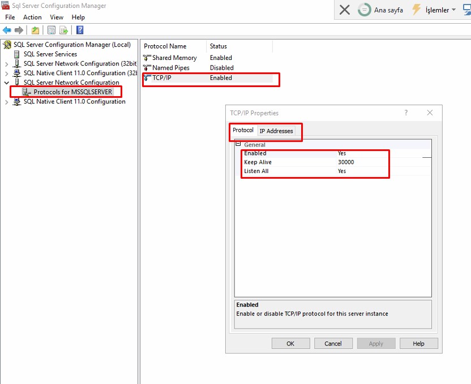Expand SQL Server Network Configuration (32bit) node
Image resolution: width=471 pixels, height=384 pixels.
[x=7, y=64]
